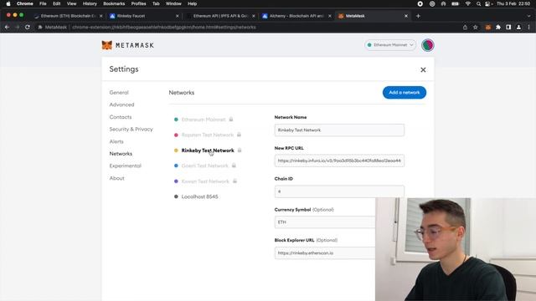
Task: Open Chrome three-dot menu
Action: [528, 28]
